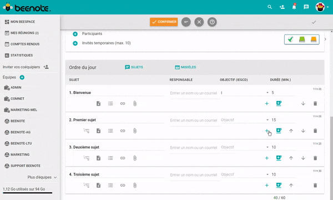
Task: Open the chat message icon in header
Action: point(306,7)
